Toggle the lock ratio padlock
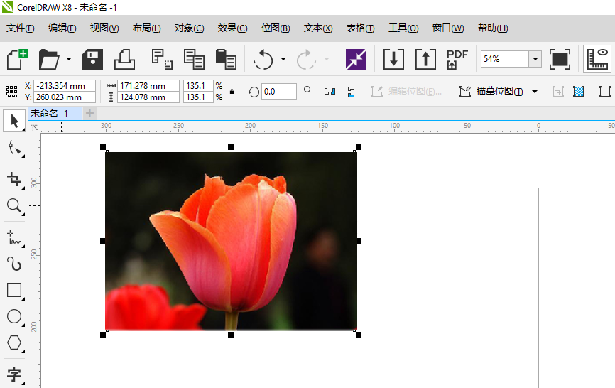This screenshot has width=615, height=388. [x=232, y=92]
